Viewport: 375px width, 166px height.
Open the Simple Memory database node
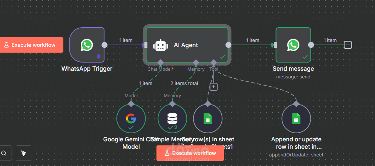[173, 119]
